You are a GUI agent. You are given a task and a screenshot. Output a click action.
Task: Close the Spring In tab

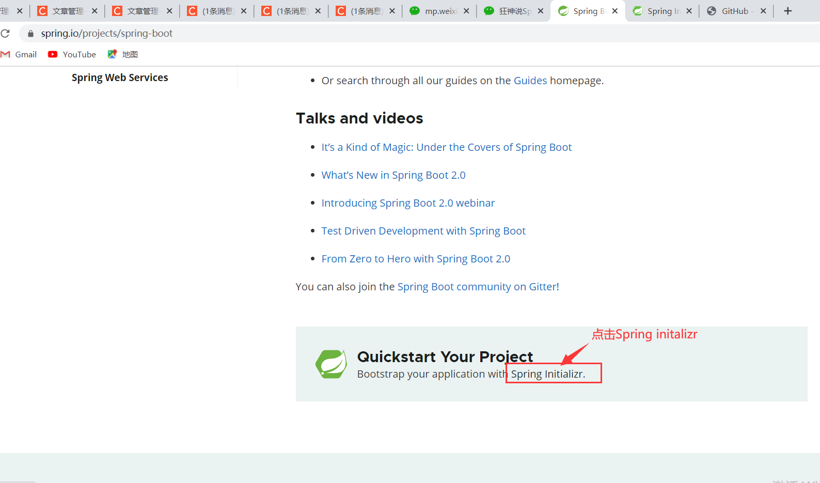click(x=689, y=11)
